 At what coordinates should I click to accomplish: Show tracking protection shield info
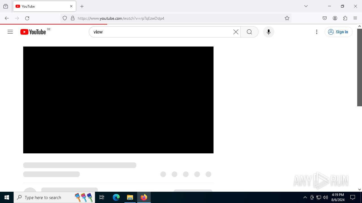tap(65, 18)
